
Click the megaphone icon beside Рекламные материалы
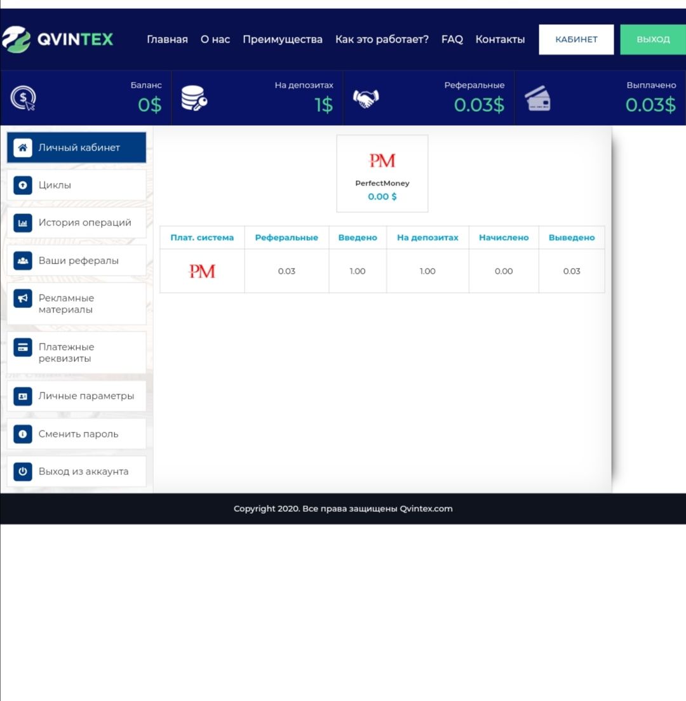point(23,298)
